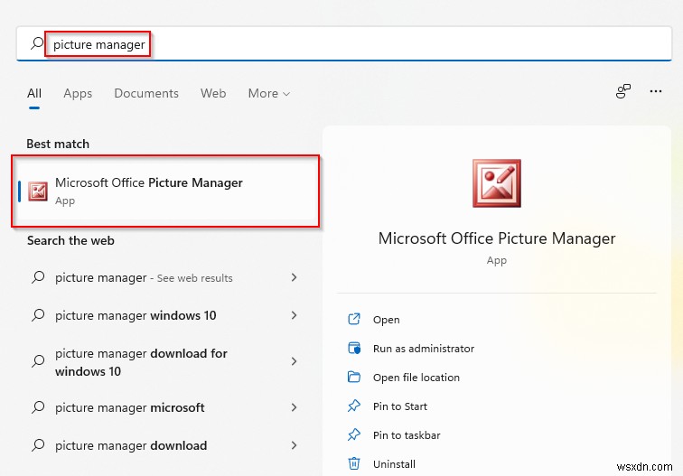Expand arrow for picture manager windows 10
The width and height of the screenshot is (683, 476).
coord(294,315)
